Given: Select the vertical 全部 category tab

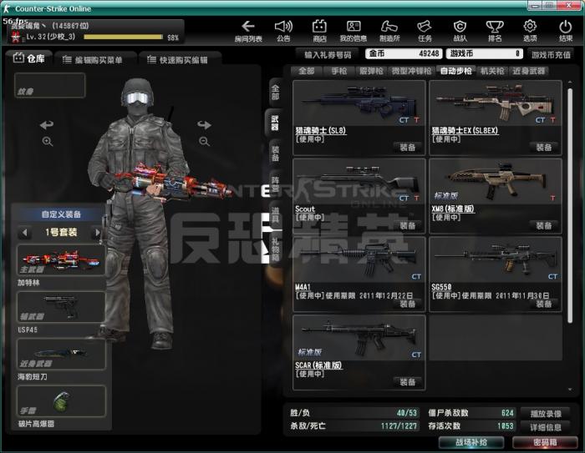Looking at the screenshot, I should click(275, 93).
